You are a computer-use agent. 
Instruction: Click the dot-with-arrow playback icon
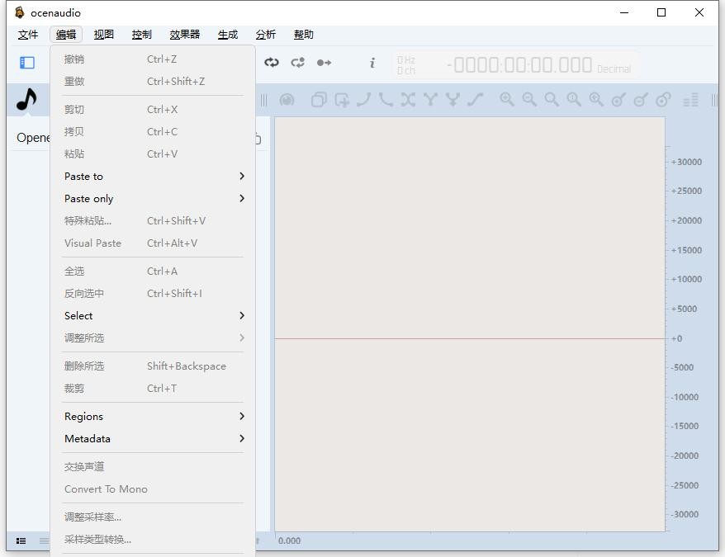pyautogui.click(x=324, y=63)
